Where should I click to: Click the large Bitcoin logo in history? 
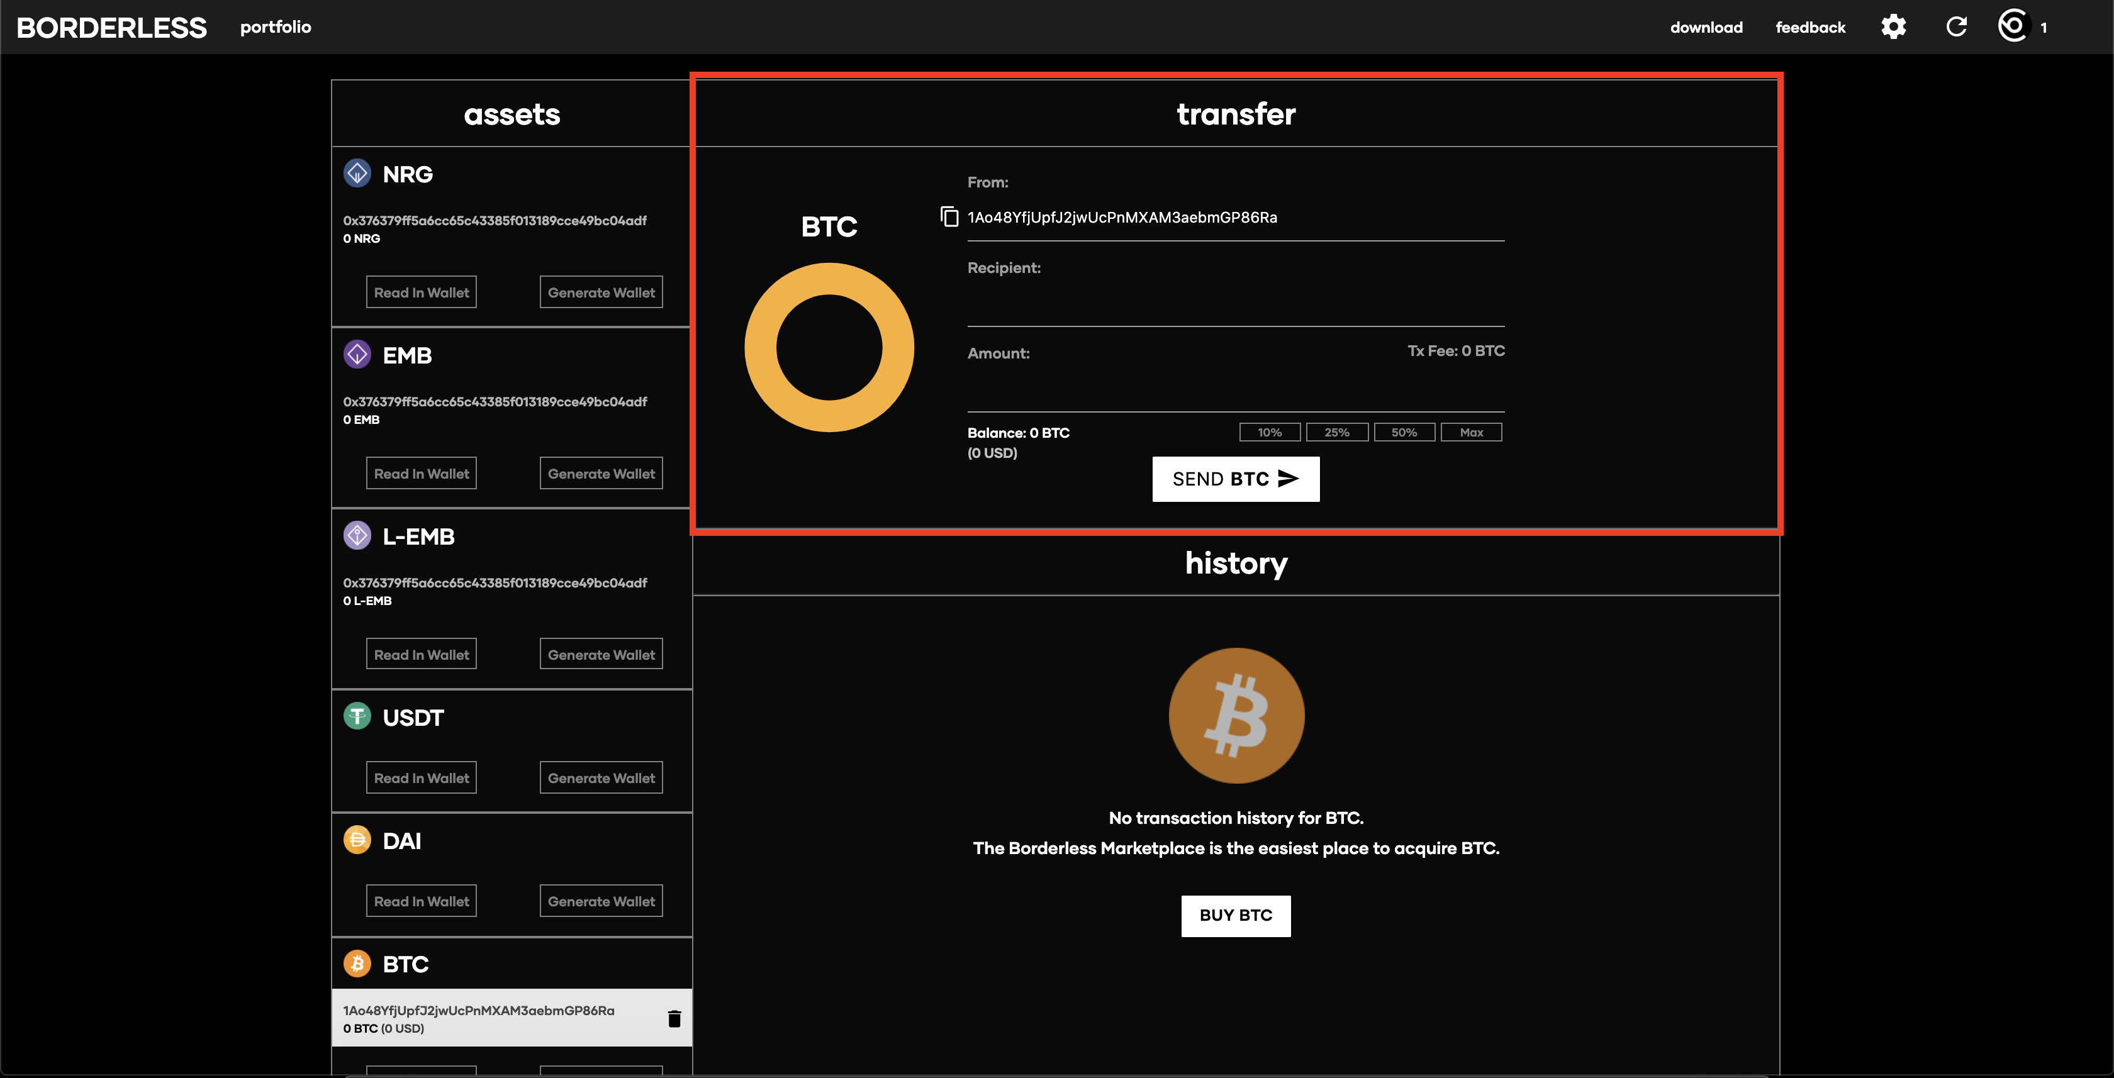(x=1236, y=715)
